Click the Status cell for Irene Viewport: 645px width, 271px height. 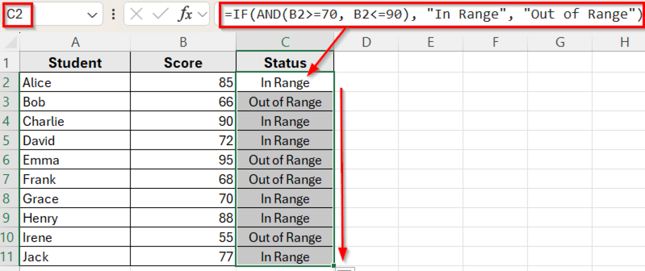(285, 237)
